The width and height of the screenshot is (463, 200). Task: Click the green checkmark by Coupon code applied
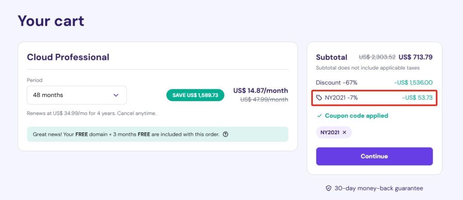point(319,116)
